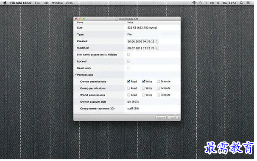Enable World permissions Execute
Viewport: 257px width, 161px height.
coord(158,95)
